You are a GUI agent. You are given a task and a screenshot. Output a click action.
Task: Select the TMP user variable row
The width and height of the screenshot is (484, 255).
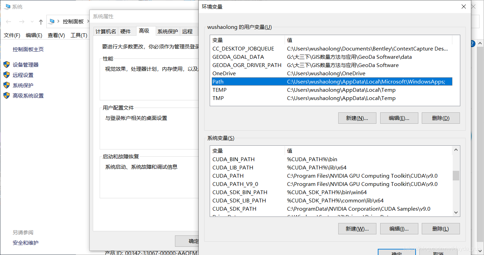(332, 98)
